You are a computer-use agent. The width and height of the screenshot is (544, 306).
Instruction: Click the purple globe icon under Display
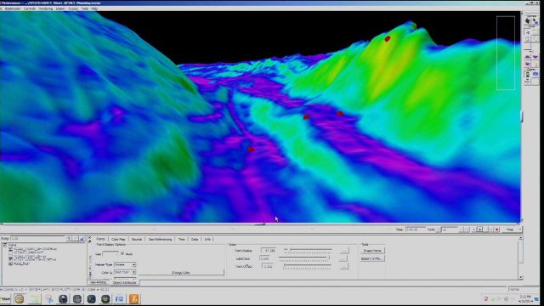tap(535, 74)
